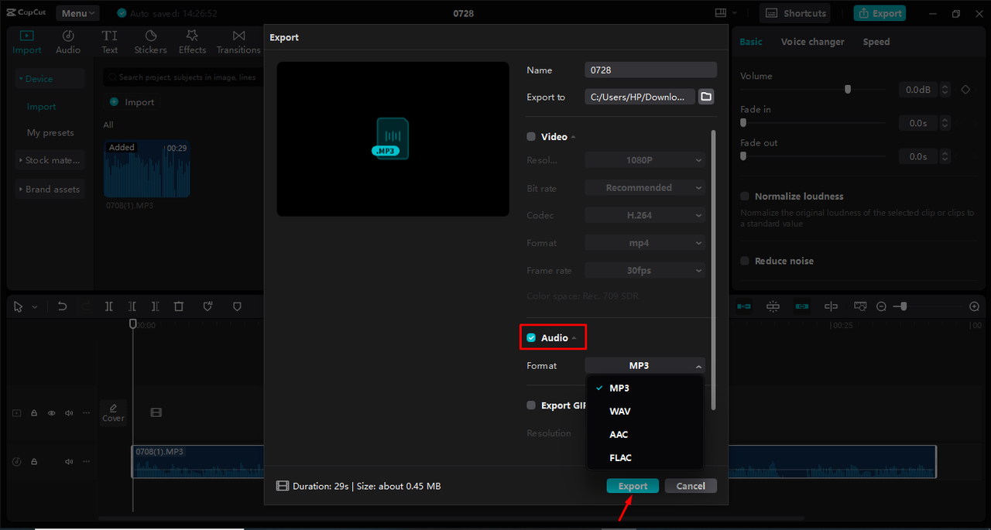Screen dimensions: 991x530
Task: Enable Normalize loudness checkbox
Action: coord(745,196)
